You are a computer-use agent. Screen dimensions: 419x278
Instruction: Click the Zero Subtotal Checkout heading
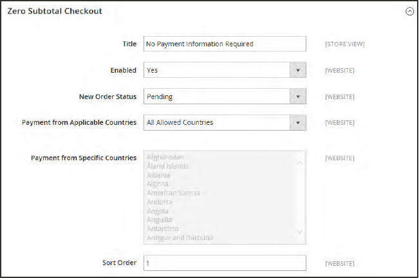pyautogui.click(x=53, y=12)
